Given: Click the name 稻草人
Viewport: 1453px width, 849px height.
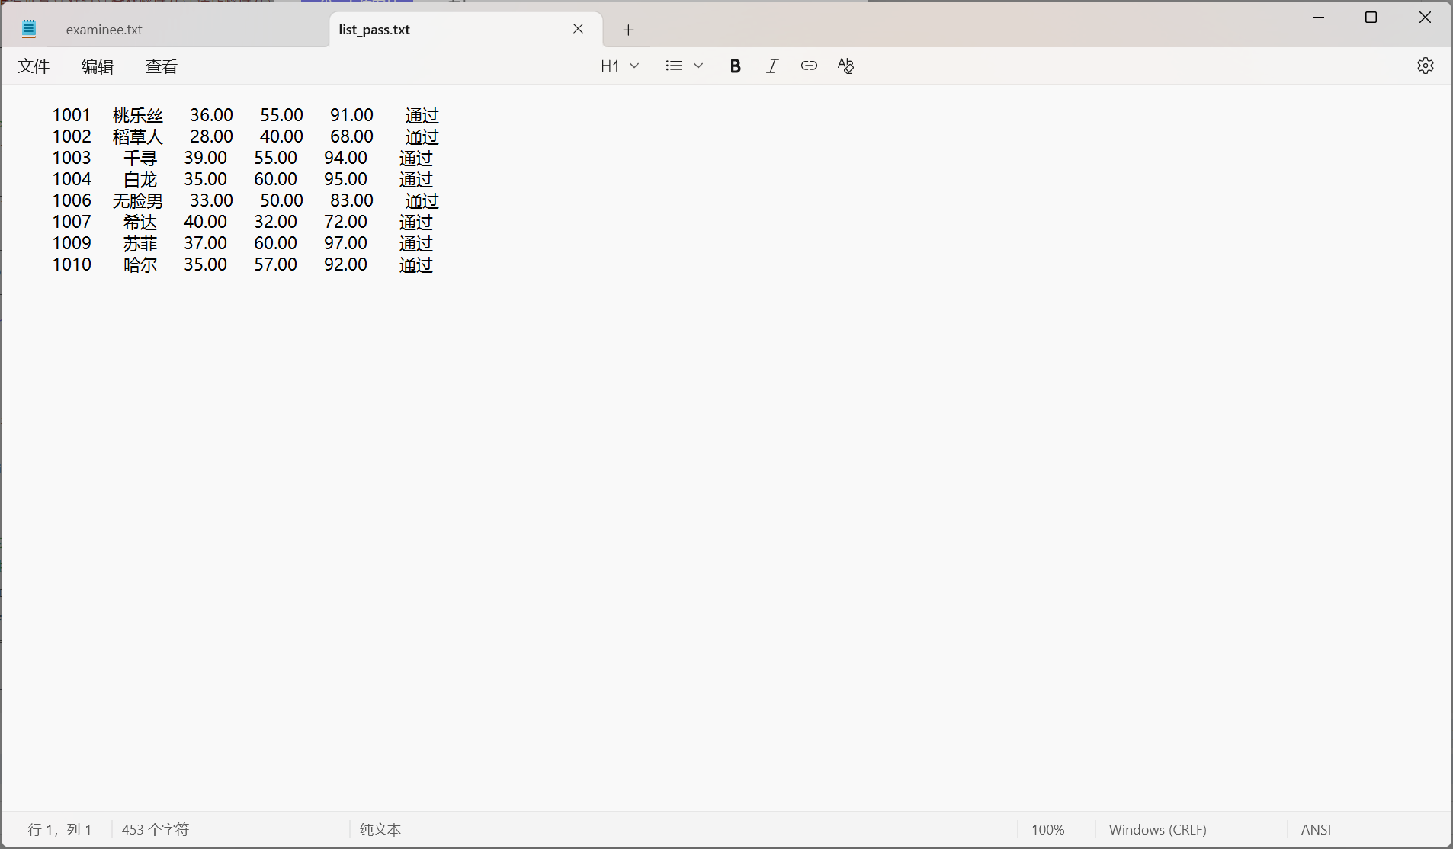Looking at the screenshot, I should [138, 137].
